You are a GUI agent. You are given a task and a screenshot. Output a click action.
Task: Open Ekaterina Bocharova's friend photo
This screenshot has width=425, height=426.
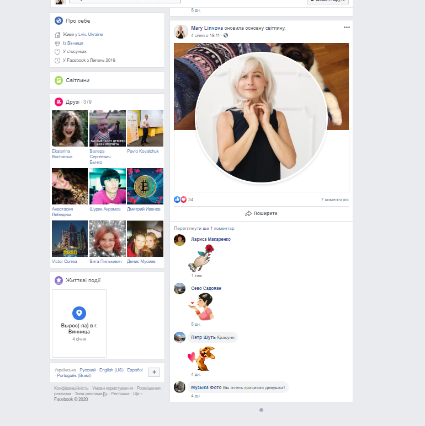[x=70, y=128]
